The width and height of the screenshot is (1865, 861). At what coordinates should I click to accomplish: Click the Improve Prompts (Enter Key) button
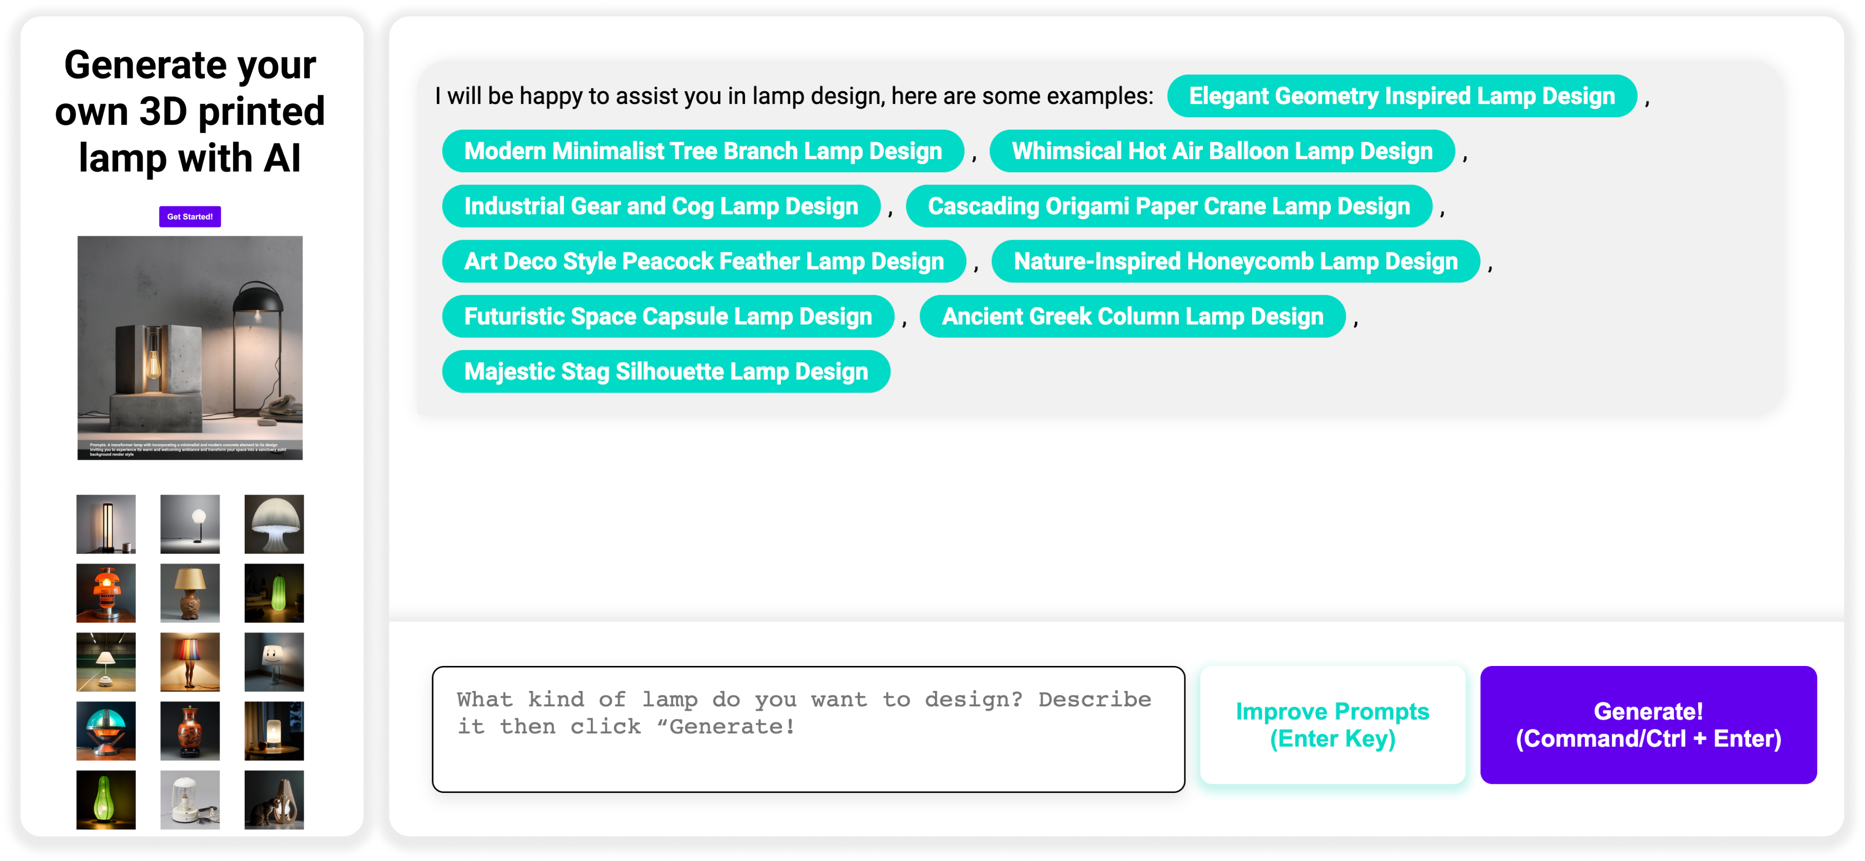(1332, 724)
